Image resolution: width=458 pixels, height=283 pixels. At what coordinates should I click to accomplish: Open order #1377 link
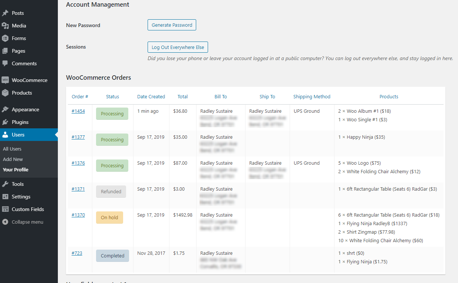pyautogui.click(x=78, y=137)
